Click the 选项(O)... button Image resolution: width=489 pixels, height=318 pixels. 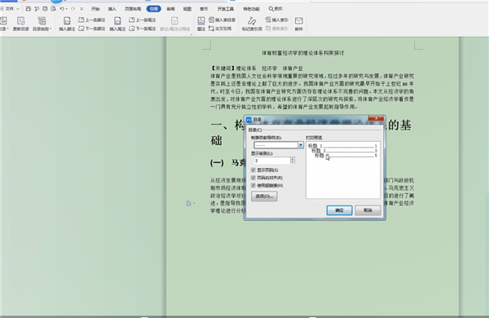[264, 197]
